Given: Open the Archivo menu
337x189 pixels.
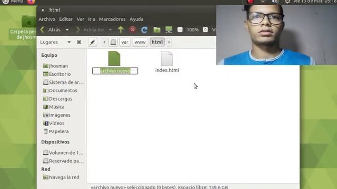Looking at the screenshot, I should (47, 19).
